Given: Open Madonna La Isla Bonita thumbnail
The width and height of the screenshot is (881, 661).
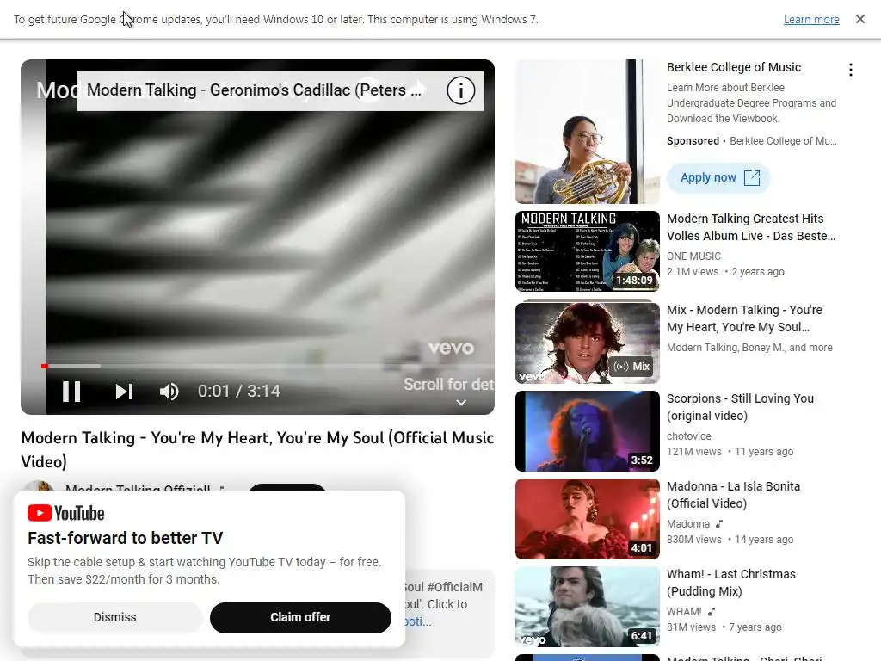Looking at the screenshot, I should click(x=587, y=519).
